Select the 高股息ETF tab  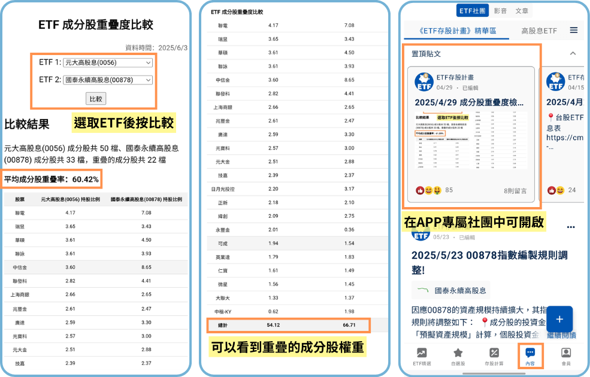pos(539,31)
